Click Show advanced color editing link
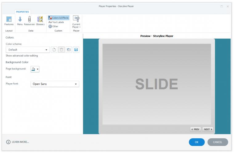 (22, 56)
